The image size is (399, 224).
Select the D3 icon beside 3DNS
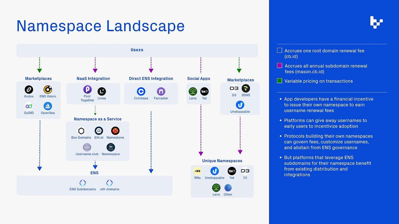click(x=234, y=88)
